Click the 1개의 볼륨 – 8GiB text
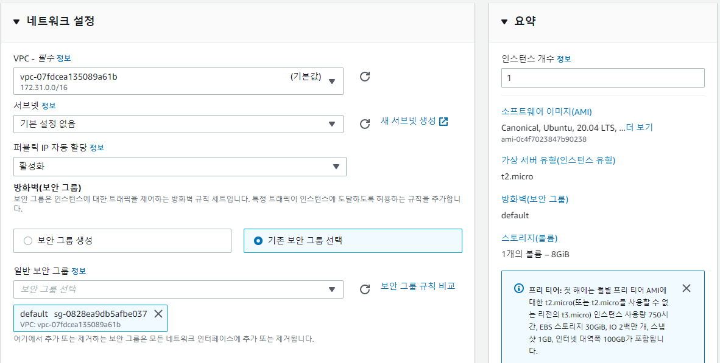Viewport: 720px width, 363px height. coord(535,254)
